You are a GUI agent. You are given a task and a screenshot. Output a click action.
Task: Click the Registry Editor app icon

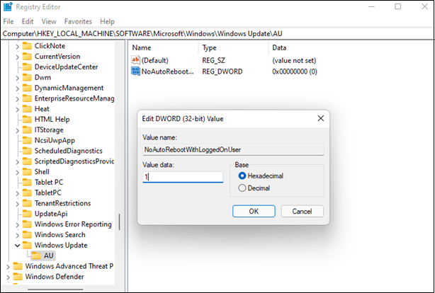coord(8,8)
